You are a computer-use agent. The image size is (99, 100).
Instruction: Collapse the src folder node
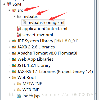[x=9, y=10]
